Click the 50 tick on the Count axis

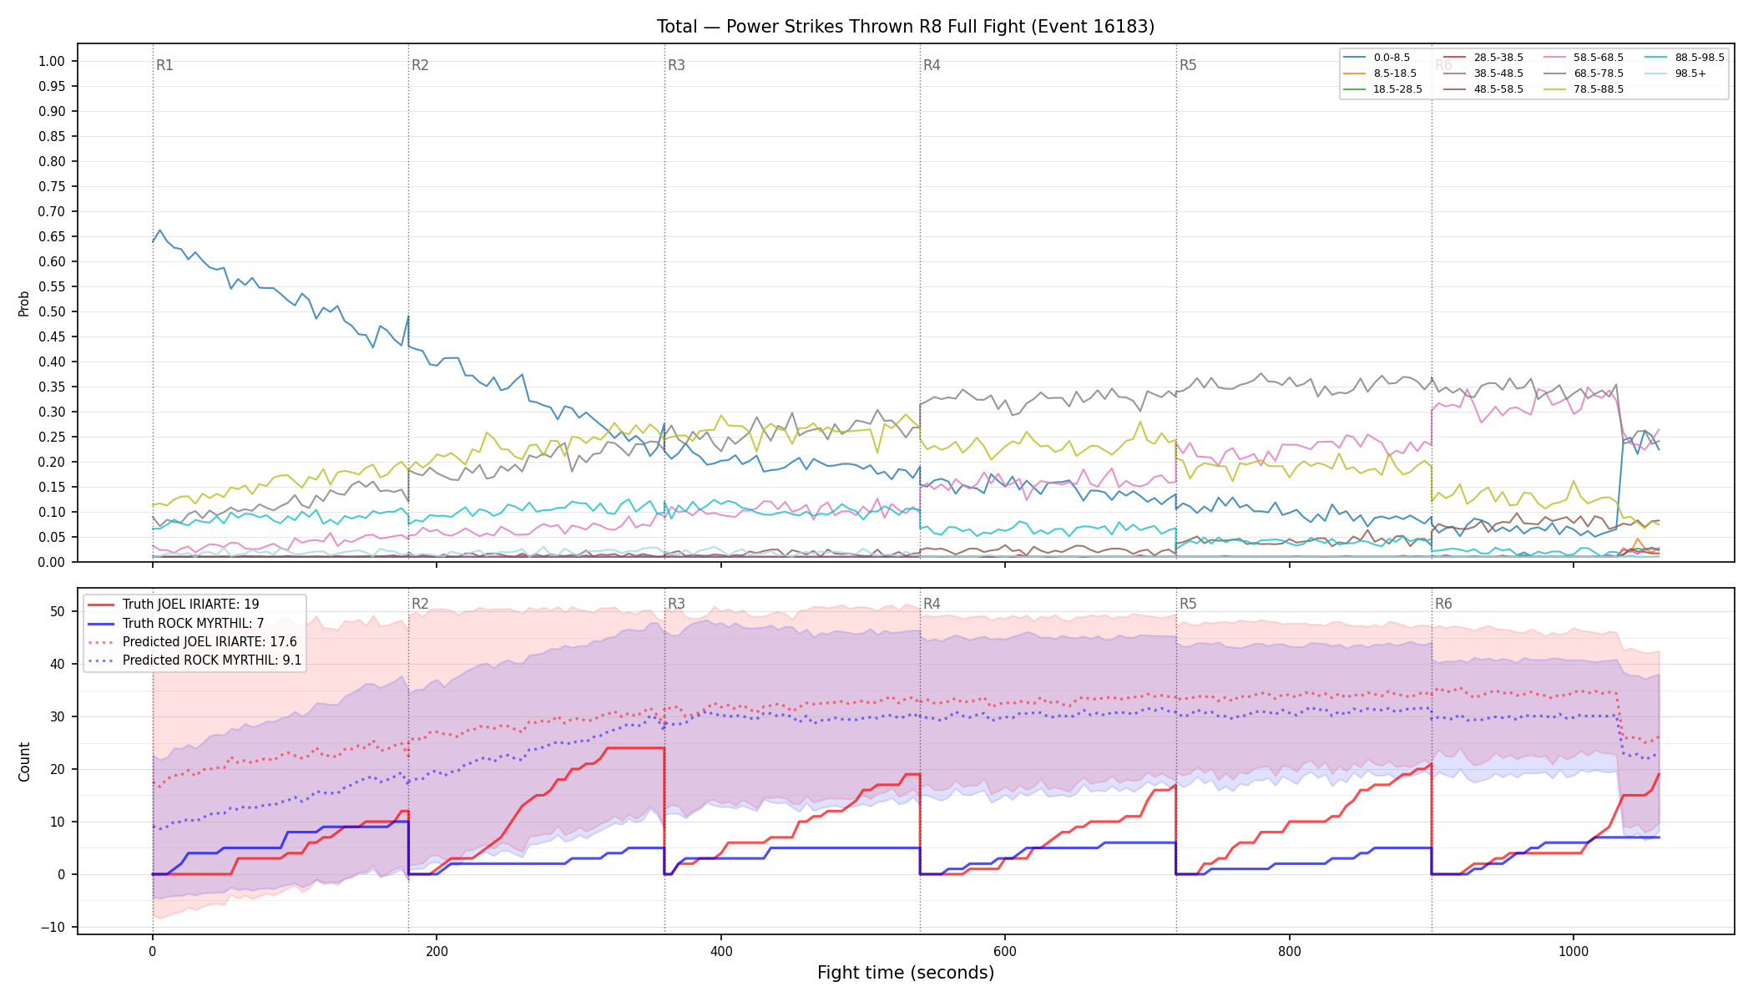tap(58, 611)
